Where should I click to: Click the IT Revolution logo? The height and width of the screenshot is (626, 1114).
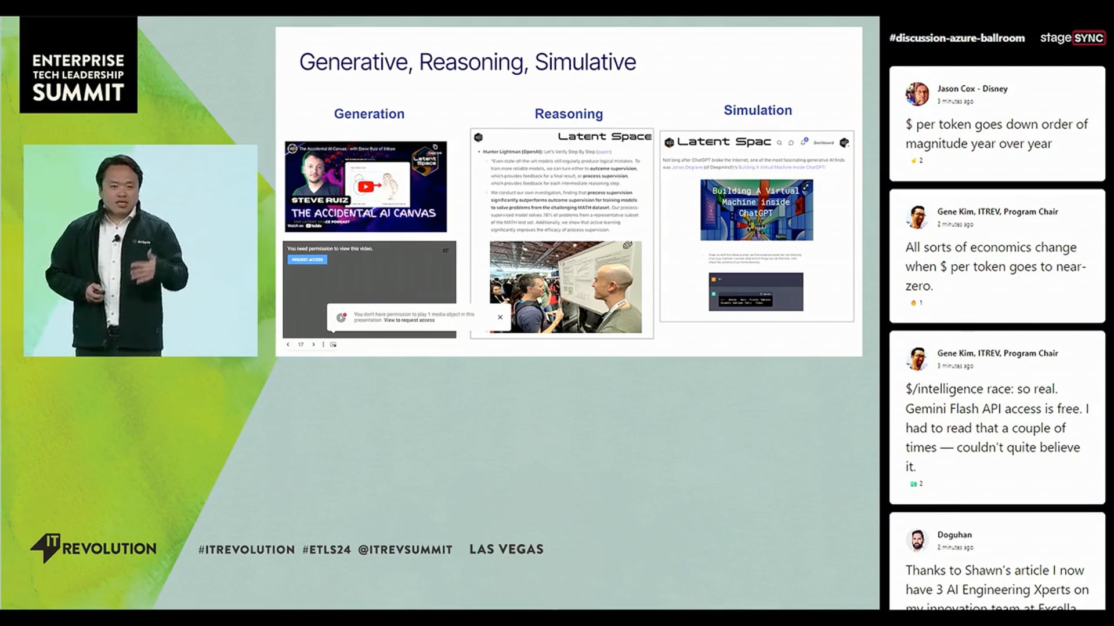93,548
